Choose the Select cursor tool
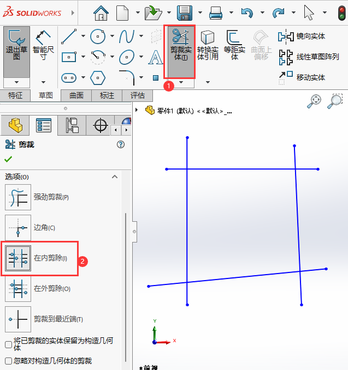This screenshot has width=348, height=370. coord(309,13)
